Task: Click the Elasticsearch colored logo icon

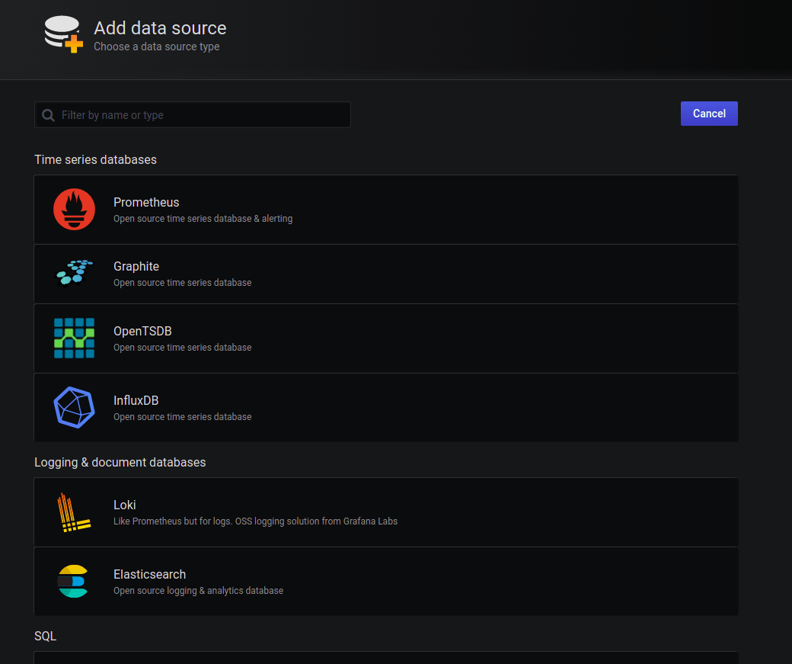Action: 73,582
